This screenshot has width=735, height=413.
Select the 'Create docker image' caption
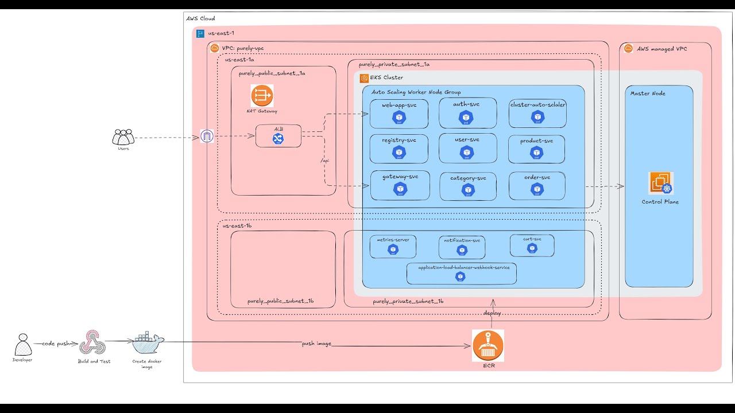[x=148, y=364]
